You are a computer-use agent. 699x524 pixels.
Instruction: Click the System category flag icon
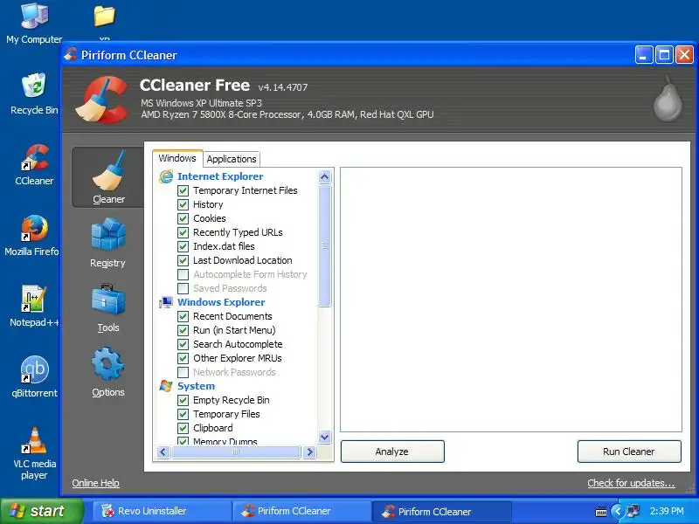click(x=166, y=386)
